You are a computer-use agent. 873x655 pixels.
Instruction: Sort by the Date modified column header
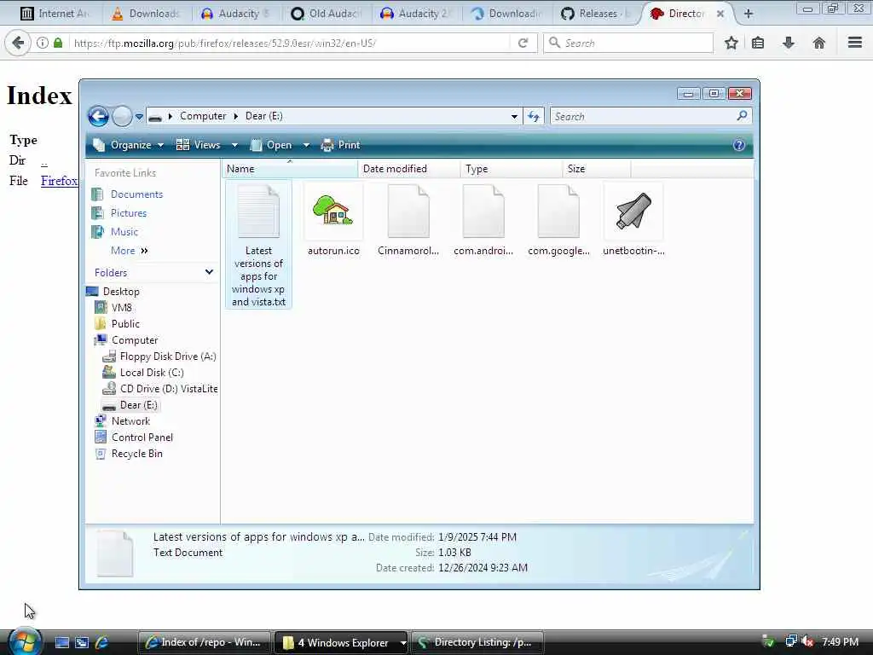pos(408,169)
